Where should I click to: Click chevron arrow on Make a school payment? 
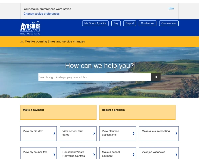[x=133, y=155]
